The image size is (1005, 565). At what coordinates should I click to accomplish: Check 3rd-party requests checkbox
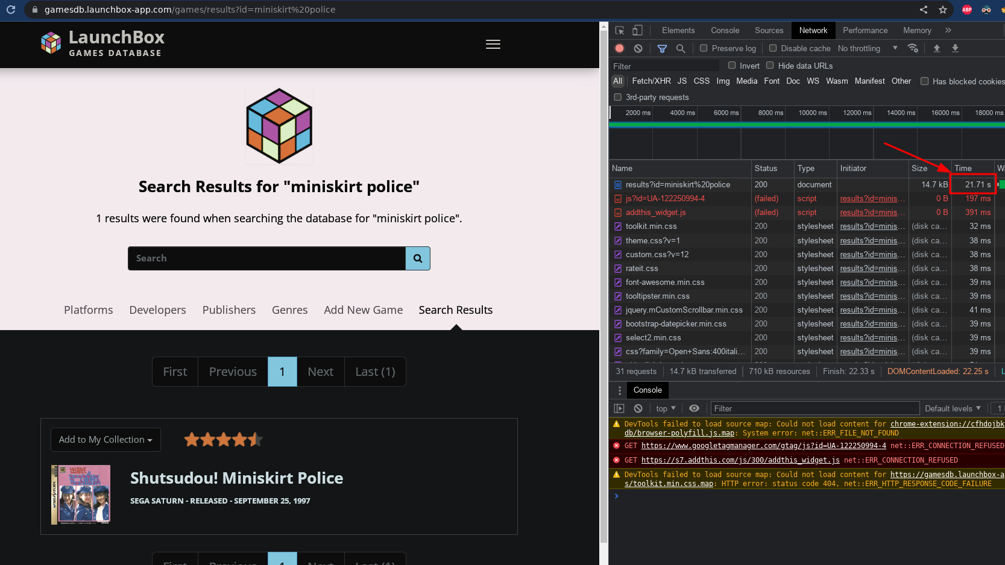pos(617,97)
